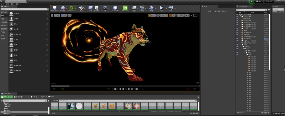Open View Options in Content Browser
285x116 pixels.
coord(194,113)
